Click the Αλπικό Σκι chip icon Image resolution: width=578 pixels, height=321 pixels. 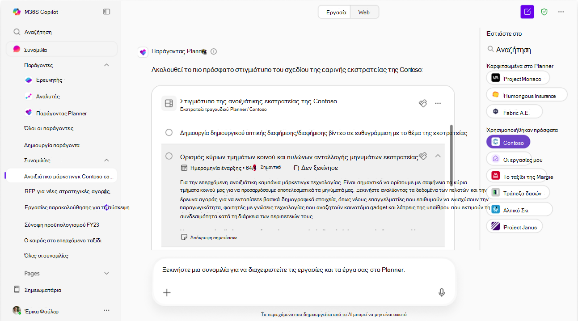495,209
